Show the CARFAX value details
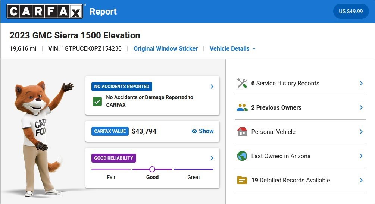This screenshot has width=375, height=204. 203,131
